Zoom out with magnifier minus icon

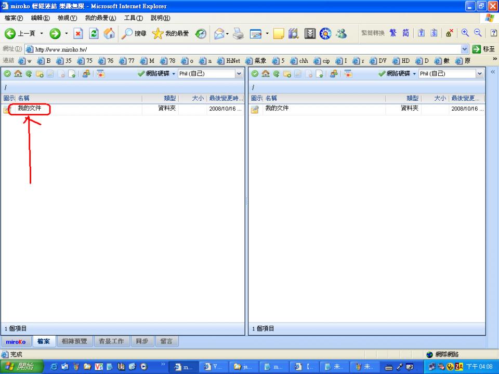[x=478, y=33]
